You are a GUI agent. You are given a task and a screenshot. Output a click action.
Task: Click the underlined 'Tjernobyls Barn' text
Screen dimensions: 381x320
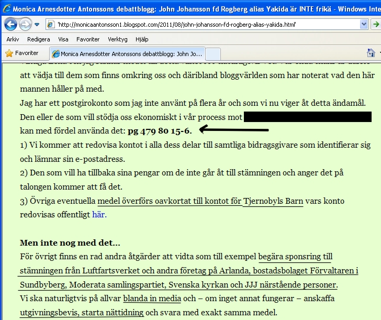pyautogui.click(x=273, y=201)
